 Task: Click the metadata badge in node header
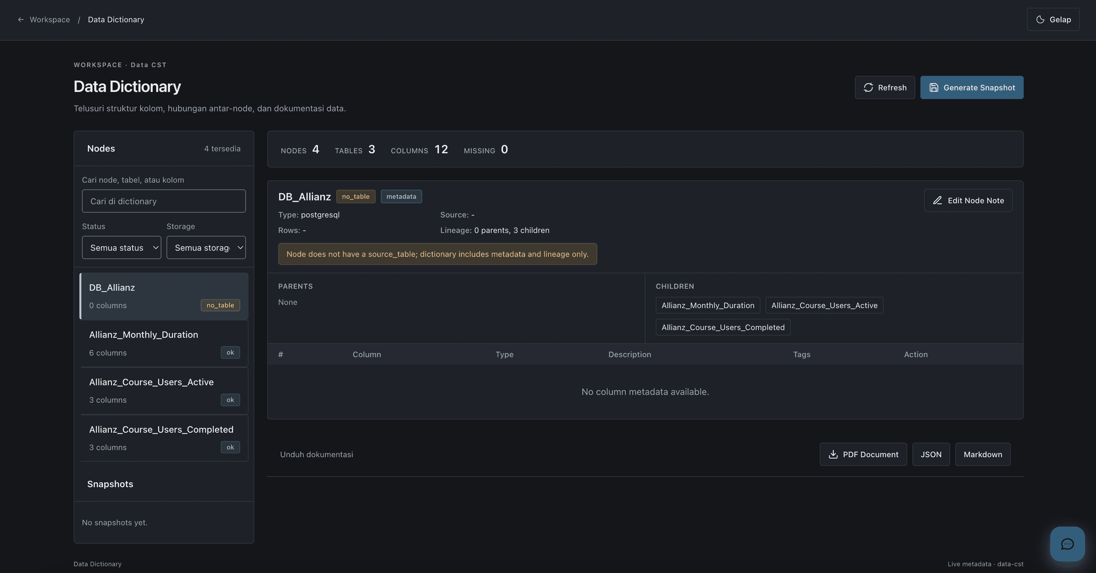[401, 196]
